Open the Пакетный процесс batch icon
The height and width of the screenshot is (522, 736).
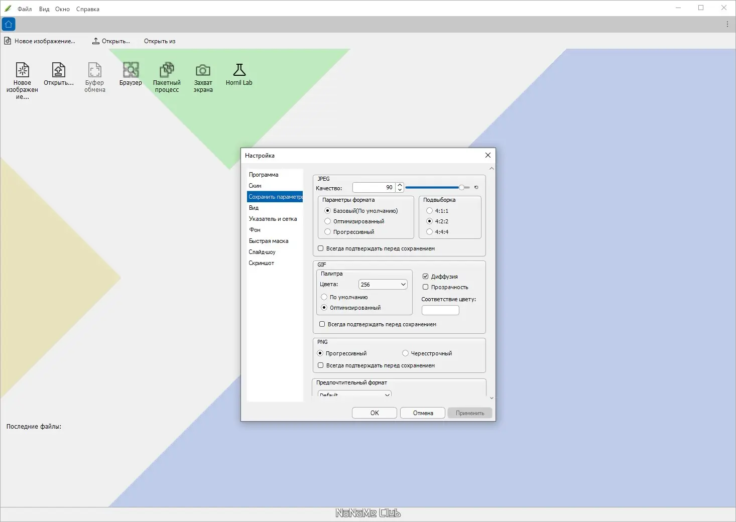coord(167,77)
